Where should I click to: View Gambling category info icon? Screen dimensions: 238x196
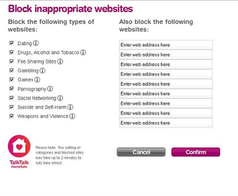[x=42, y=71]
